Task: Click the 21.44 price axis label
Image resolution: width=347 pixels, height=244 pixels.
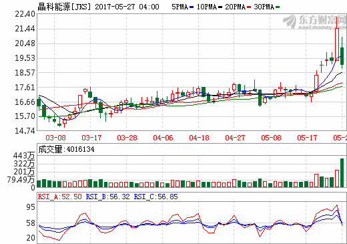Action: pyautogui.click(x=25, y=29)
